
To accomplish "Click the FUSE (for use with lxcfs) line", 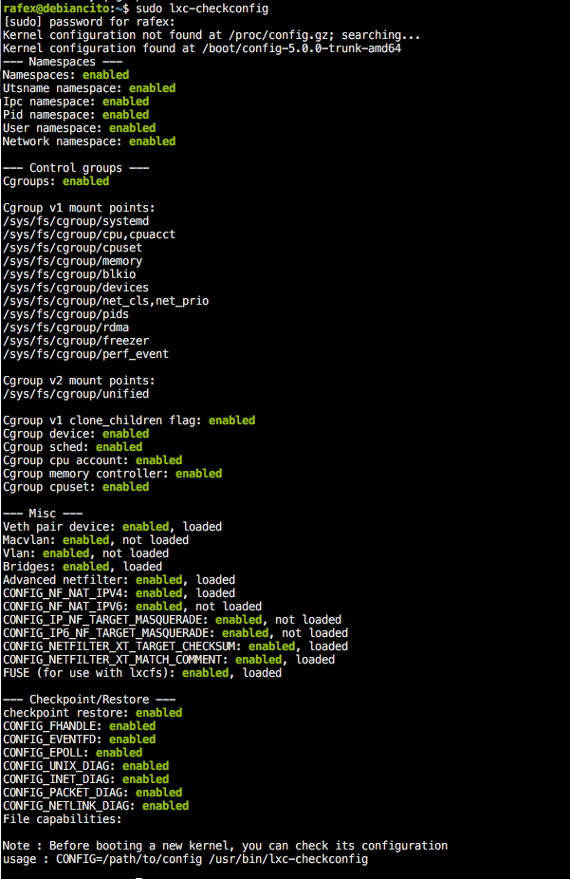I will coord(142,673).
